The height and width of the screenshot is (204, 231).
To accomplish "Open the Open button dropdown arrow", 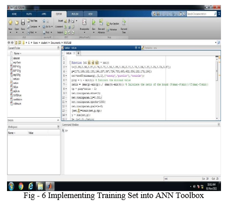I will 16,32.
